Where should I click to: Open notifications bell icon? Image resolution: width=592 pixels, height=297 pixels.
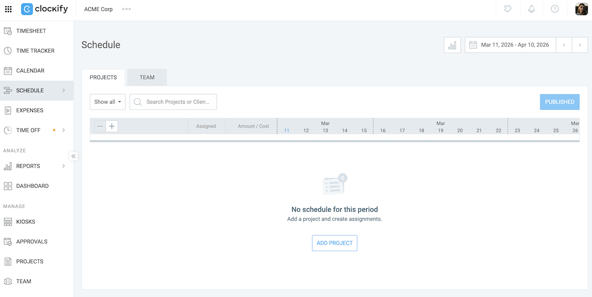(x=531, y=9)
